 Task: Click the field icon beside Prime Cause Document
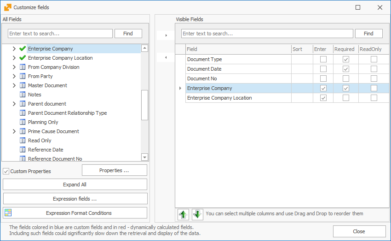[x=23, y=131]
